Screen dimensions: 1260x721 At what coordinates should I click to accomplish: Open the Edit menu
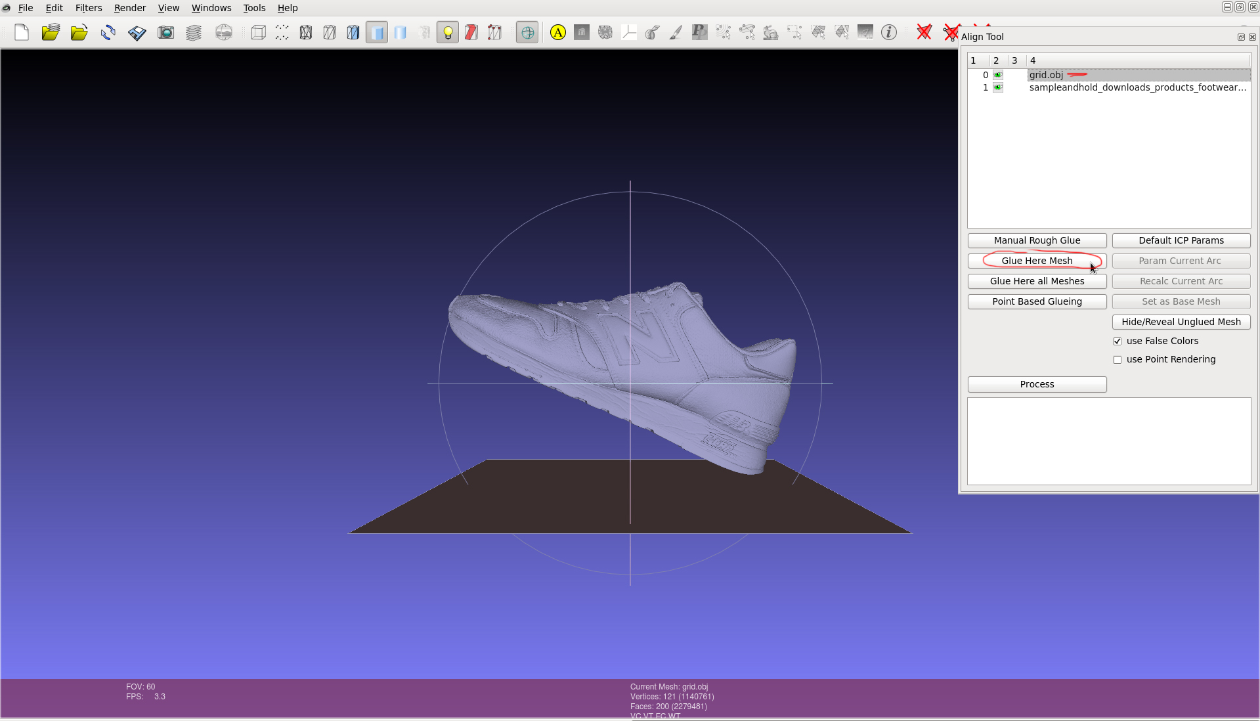click(54, 8)
